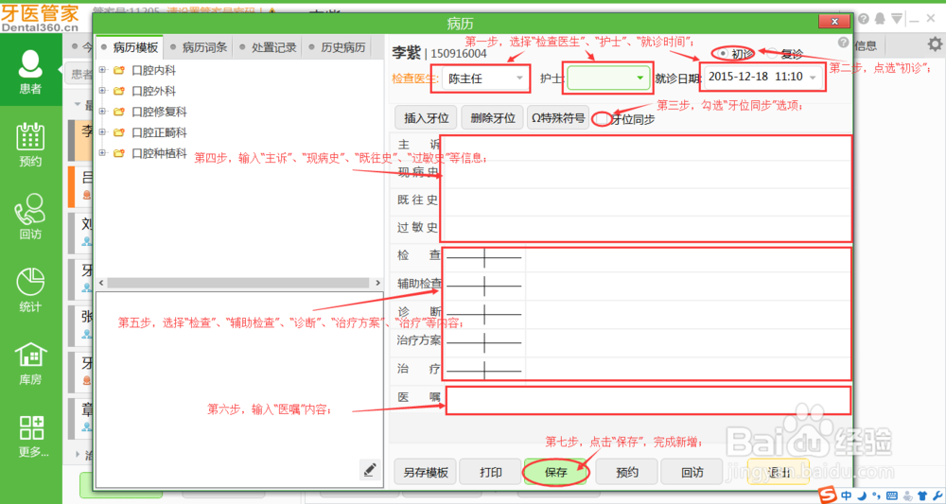Expand the 口腔种植科 tree node
The image size is (946, 504).
102,152
